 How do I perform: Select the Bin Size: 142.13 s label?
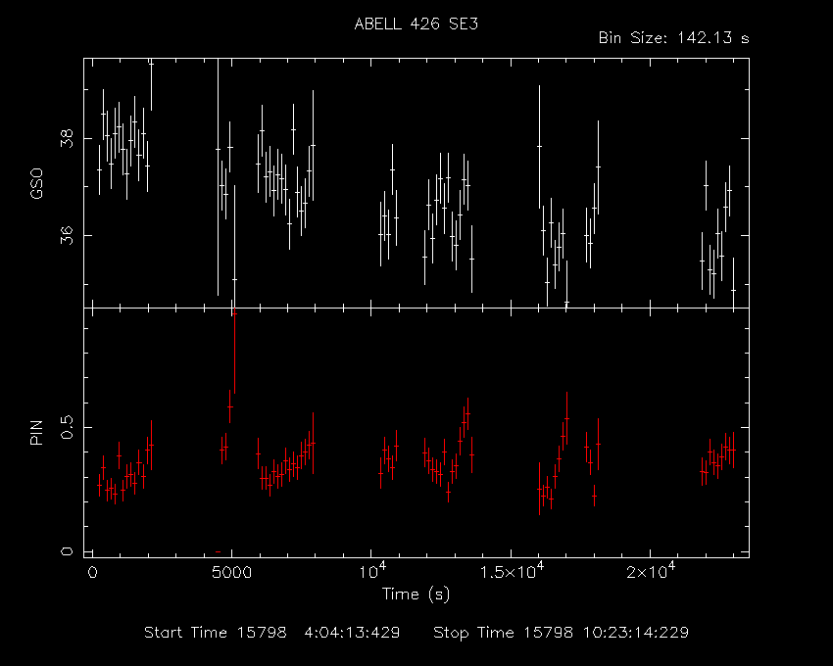673,38
